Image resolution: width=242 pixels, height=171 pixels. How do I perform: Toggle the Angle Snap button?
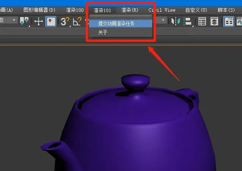[77, 22]
